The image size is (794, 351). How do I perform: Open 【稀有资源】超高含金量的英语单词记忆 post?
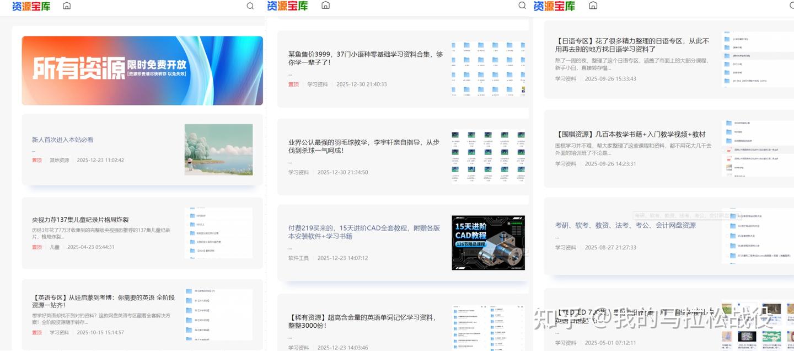[x=362, y=322]
